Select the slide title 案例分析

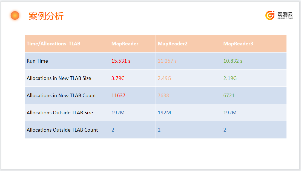tap(46, 16)
